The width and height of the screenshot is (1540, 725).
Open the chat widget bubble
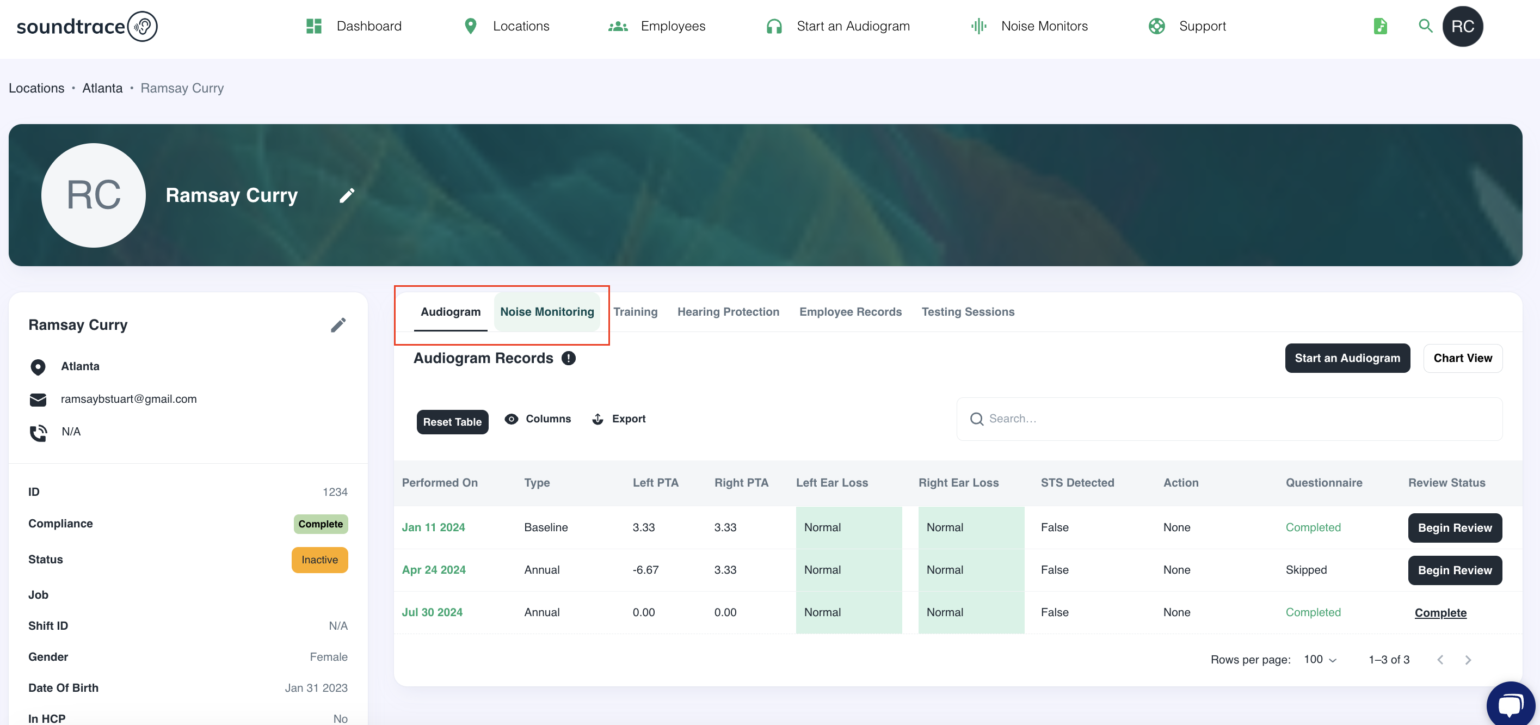[1510, 704]
